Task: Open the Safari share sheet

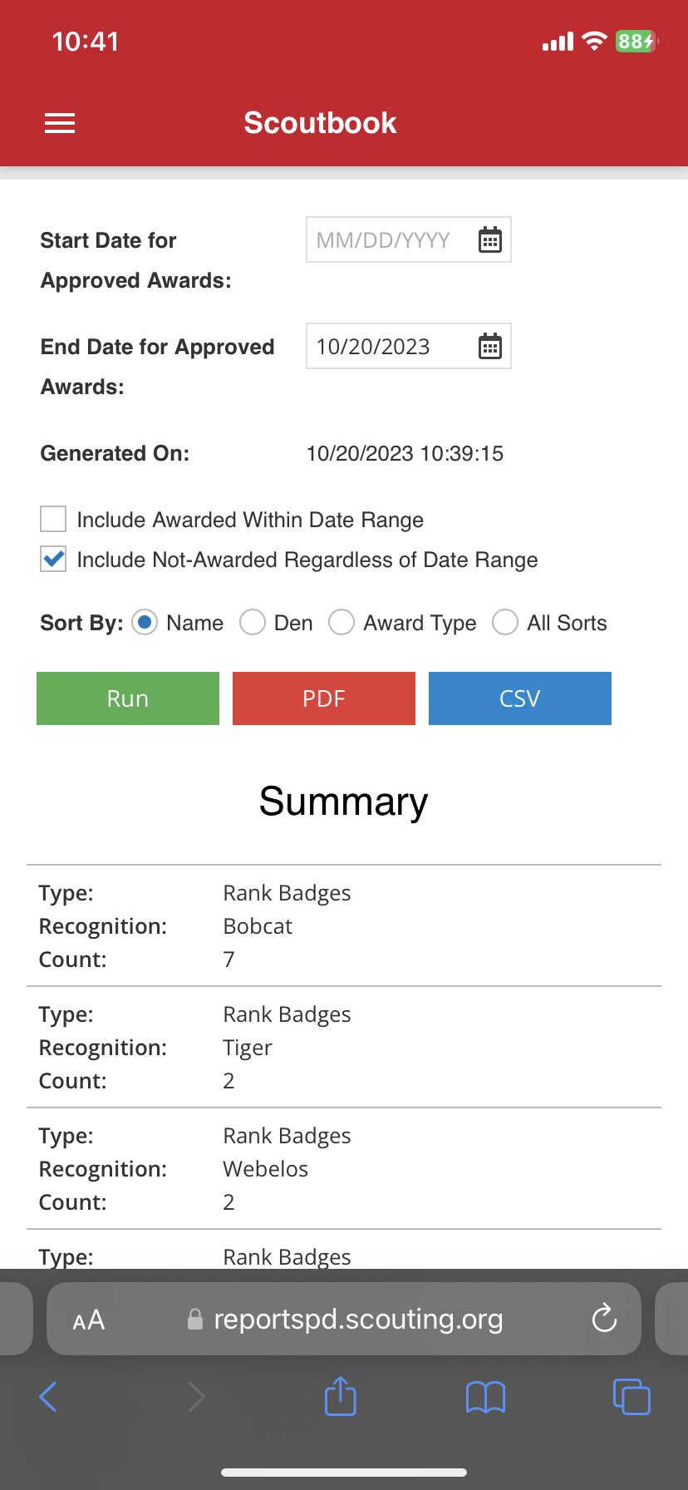Action: (x=340, y=1395)
